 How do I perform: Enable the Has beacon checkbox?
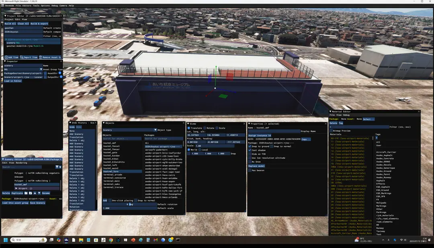click(x=250, y=170)
